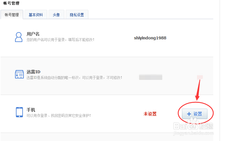This screenshot has height=141, width=226.
Task: Go to the 隐私设置 tab
Action: [x=77, y=15]
